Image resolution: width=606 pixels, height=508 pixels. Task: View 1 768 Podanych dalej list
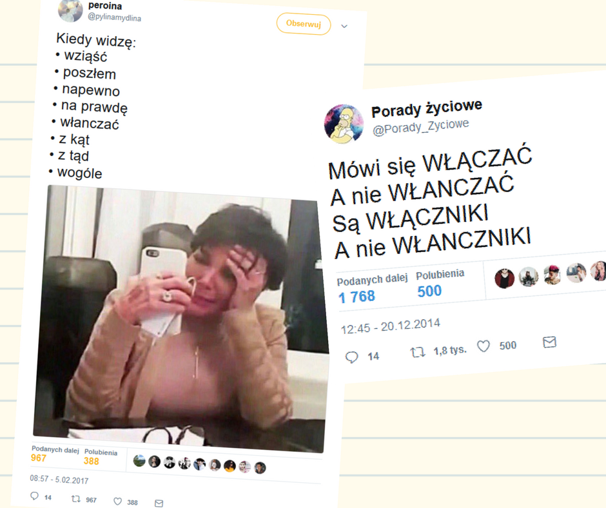coord(357,297)
